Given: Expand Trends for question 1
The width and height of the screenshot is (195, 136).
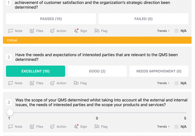Looking at the screenshot, I should [163, 31].
